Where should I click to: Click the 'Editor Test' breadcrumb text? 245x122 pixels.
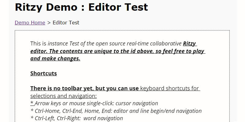(x=66, y=23)
